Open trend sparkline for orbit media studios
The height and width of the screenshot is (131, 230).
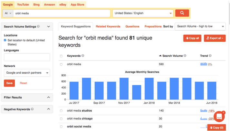click(204, 110)
